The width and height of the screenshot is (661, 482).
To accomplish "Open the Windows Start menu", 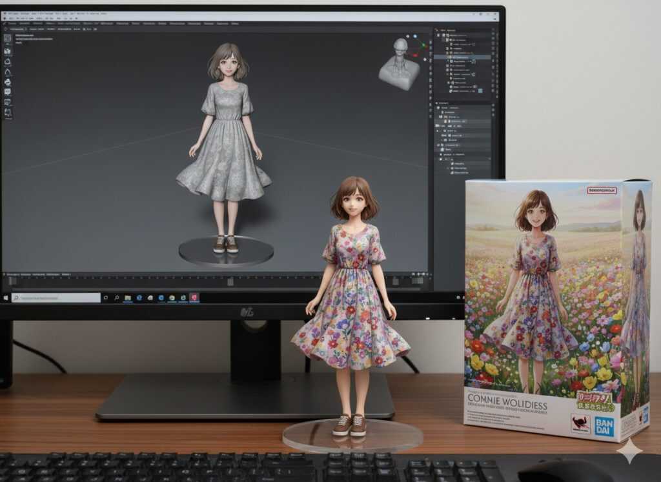I will 6,297.
